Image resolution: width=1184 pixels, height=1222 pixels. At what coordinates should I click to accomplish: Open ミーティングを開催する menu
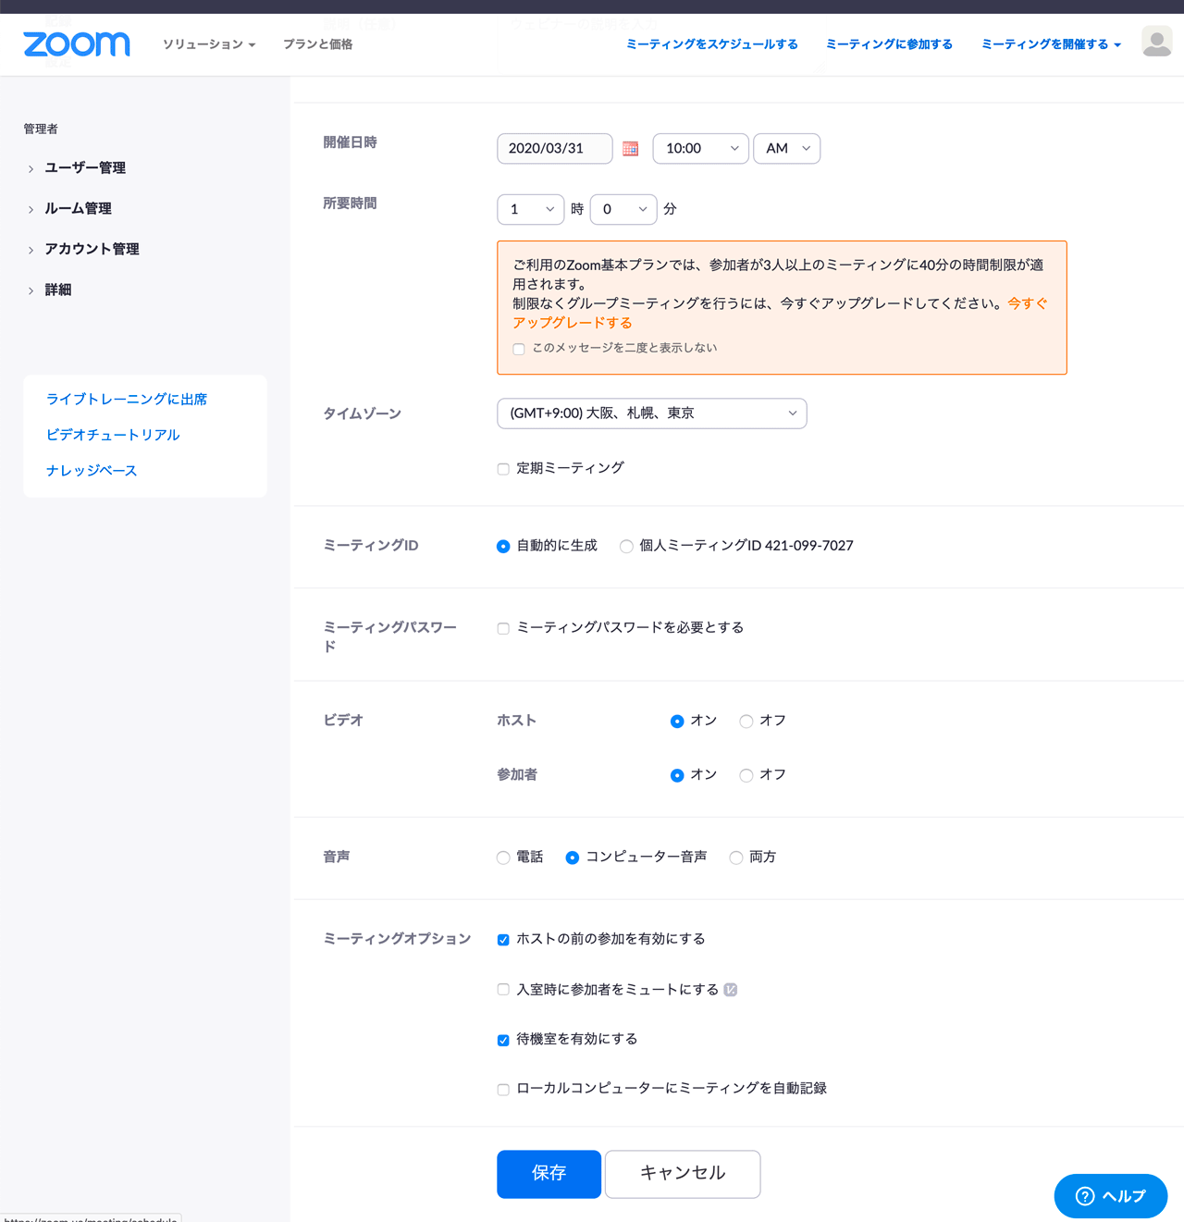click(1051, 44)
